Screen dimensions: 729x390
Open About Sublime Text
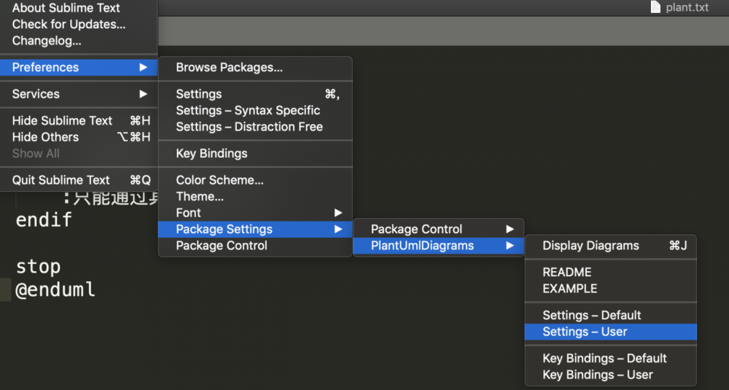point(66,8)
